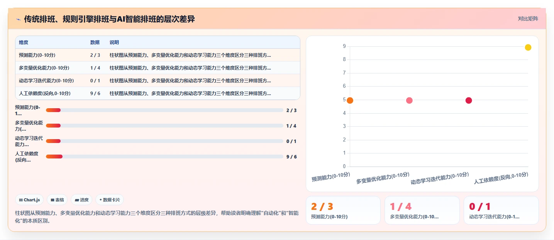
Task: Click x-axis label 预测能力(0-10分)
Action: [331, 177]
